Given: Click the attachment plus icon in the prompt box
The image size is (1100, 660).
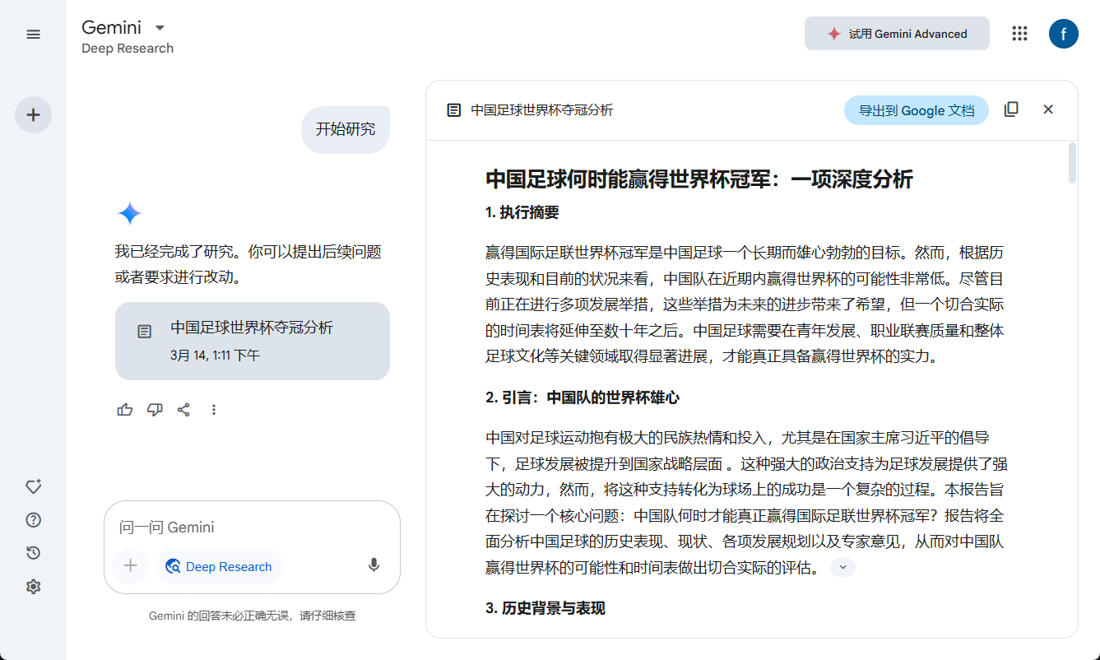Looking at the screenshot, I should point(131,566).
